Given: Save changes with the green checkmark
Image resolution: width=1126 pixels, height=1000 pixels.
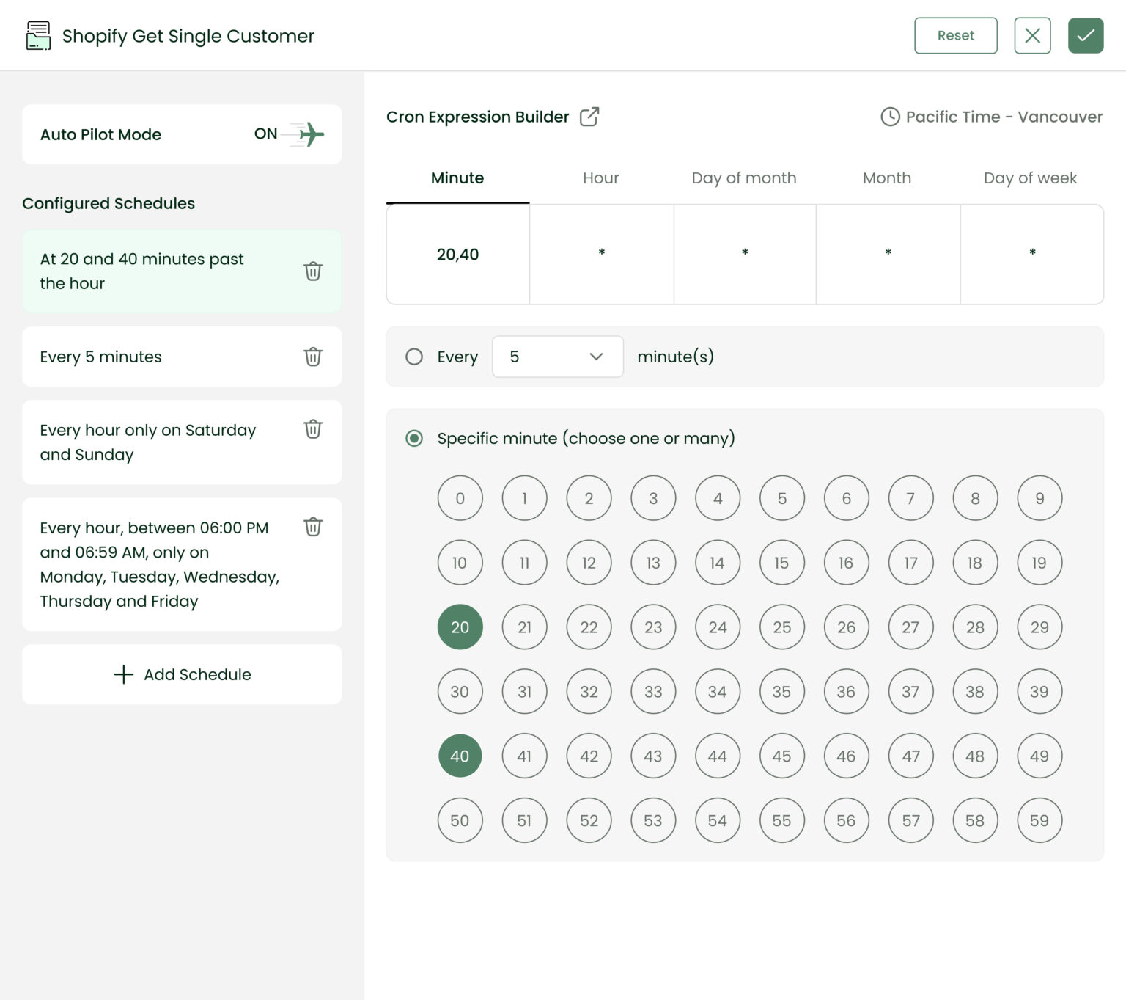Looking at the screenshot, I should pos(1086,34).
